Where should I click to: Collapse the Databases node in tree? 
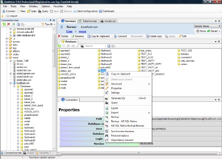click(x=14, y=86)
